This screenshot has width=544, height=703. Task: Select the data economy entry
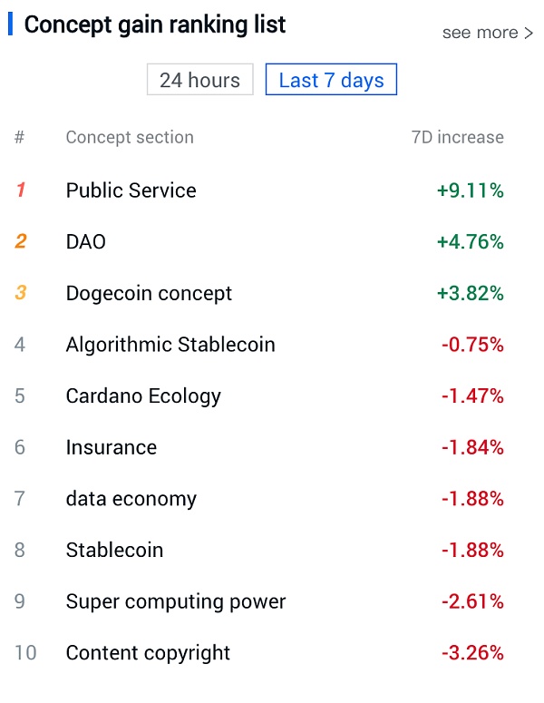pyautogui.click(x=131, y=499)
